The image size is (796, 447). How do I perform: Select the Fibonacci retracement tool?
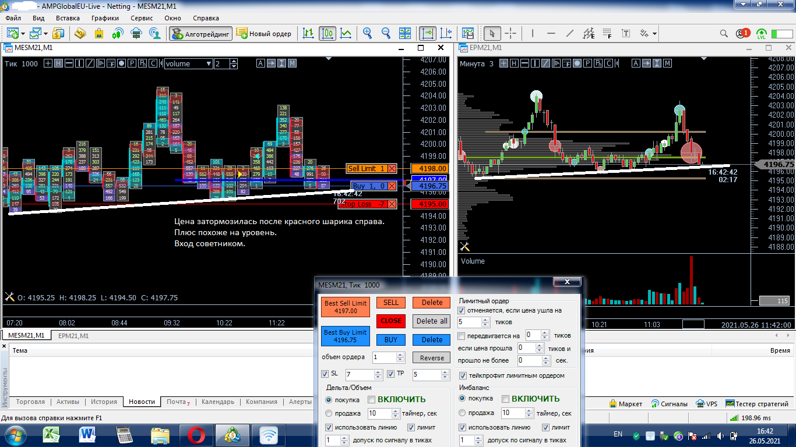(607, 34)
